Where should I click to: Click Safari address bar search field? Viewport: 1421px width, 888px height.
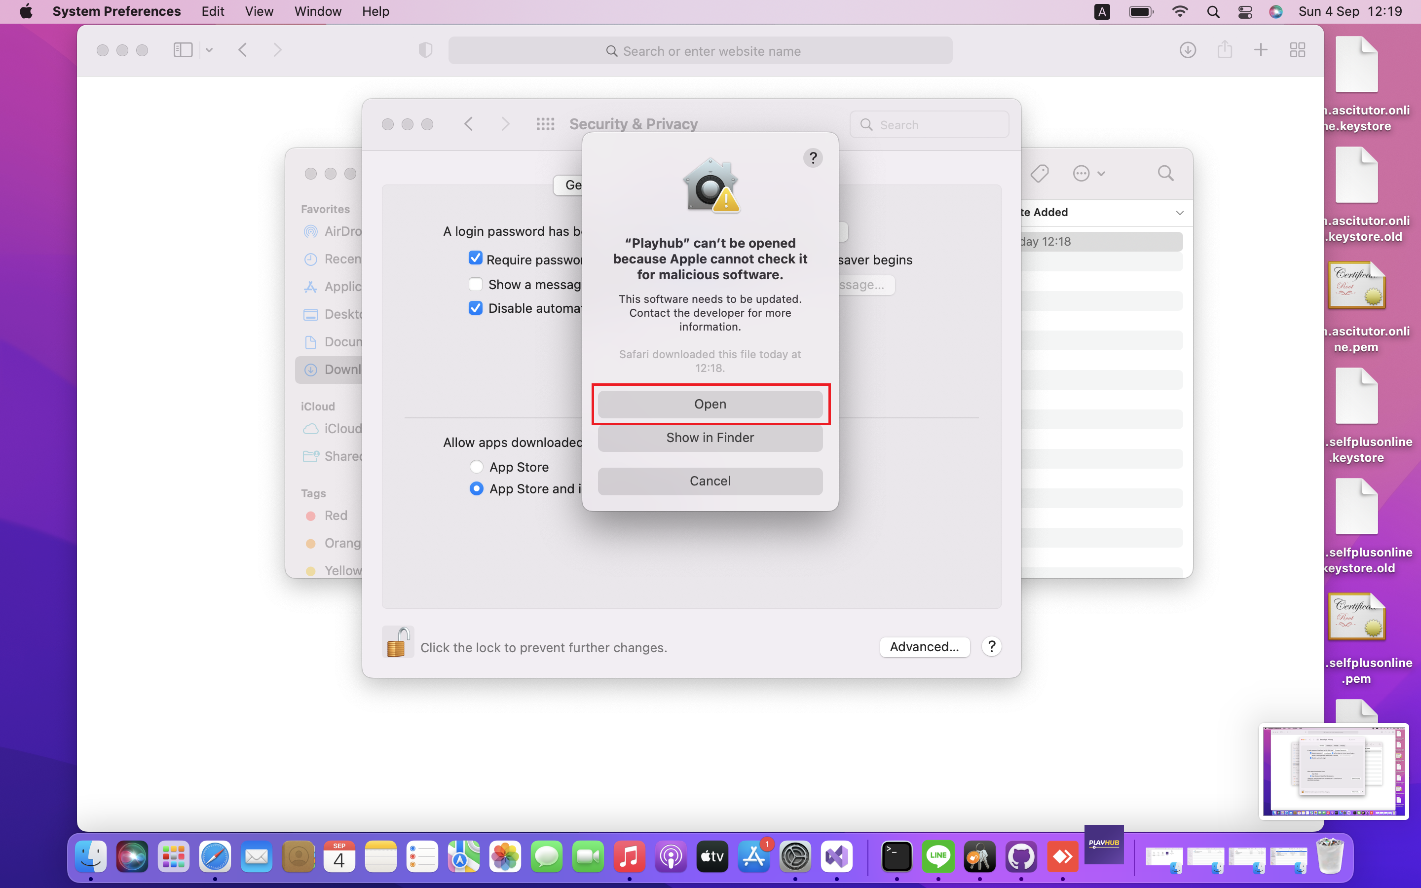(700, 51)
